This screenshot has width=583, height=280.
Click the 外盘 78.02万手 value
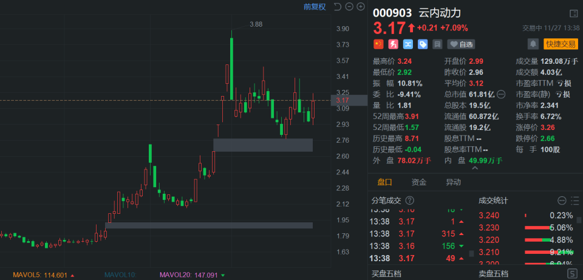point(414,160)
